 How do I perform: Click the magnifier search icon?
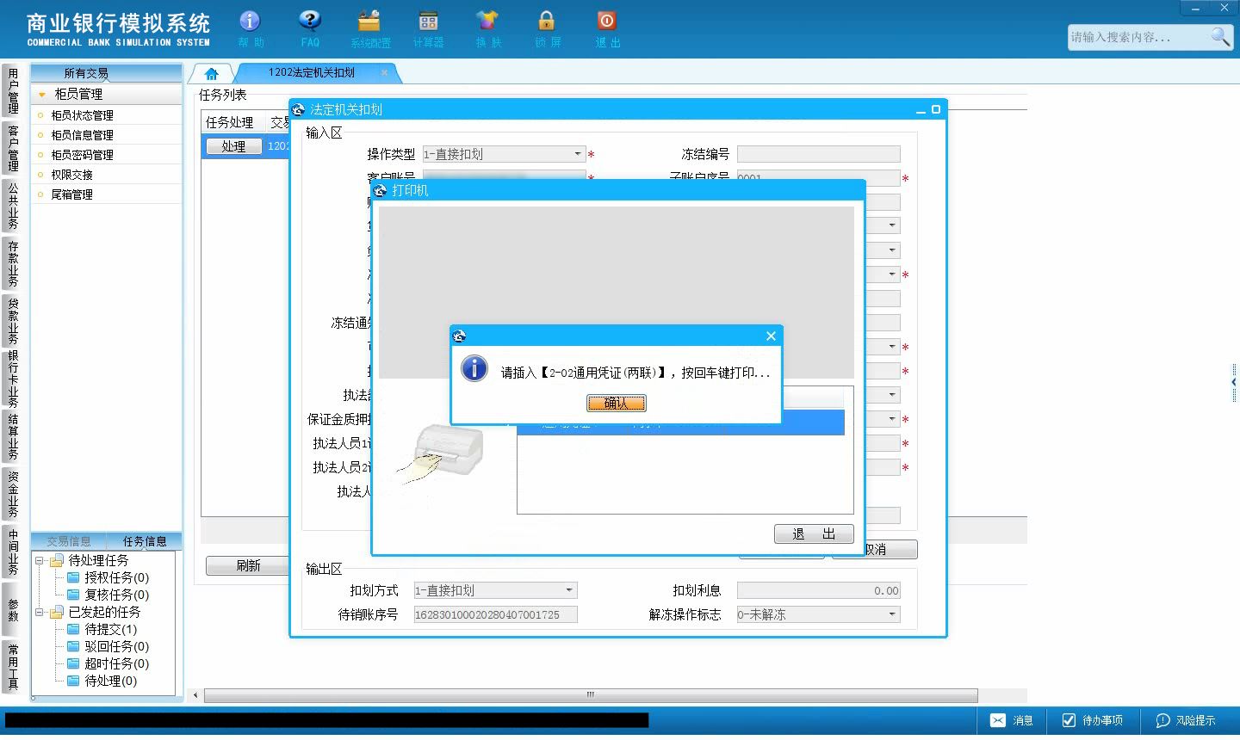click(1220, 36)
